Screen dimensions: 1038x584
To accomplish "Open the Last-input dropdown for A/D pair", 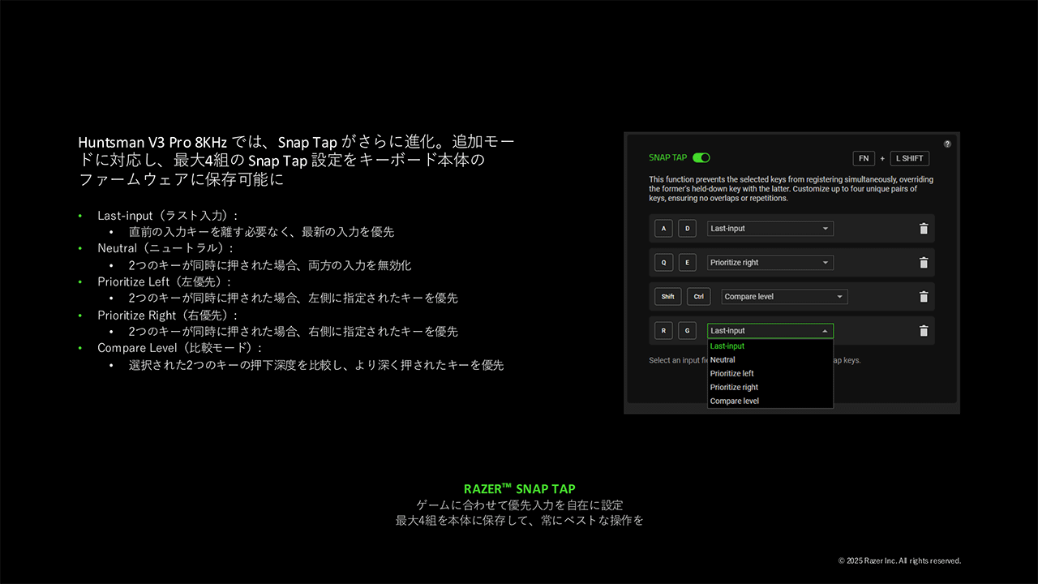I will (770, 229).
